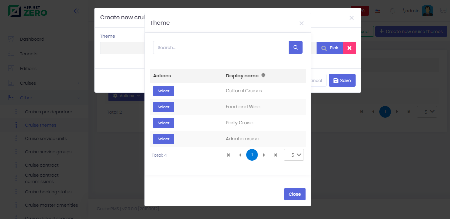The height and width of the screenshot is (219, 450).
Task: Go to first page in Theme dialog
Action: tap(229, 155)
